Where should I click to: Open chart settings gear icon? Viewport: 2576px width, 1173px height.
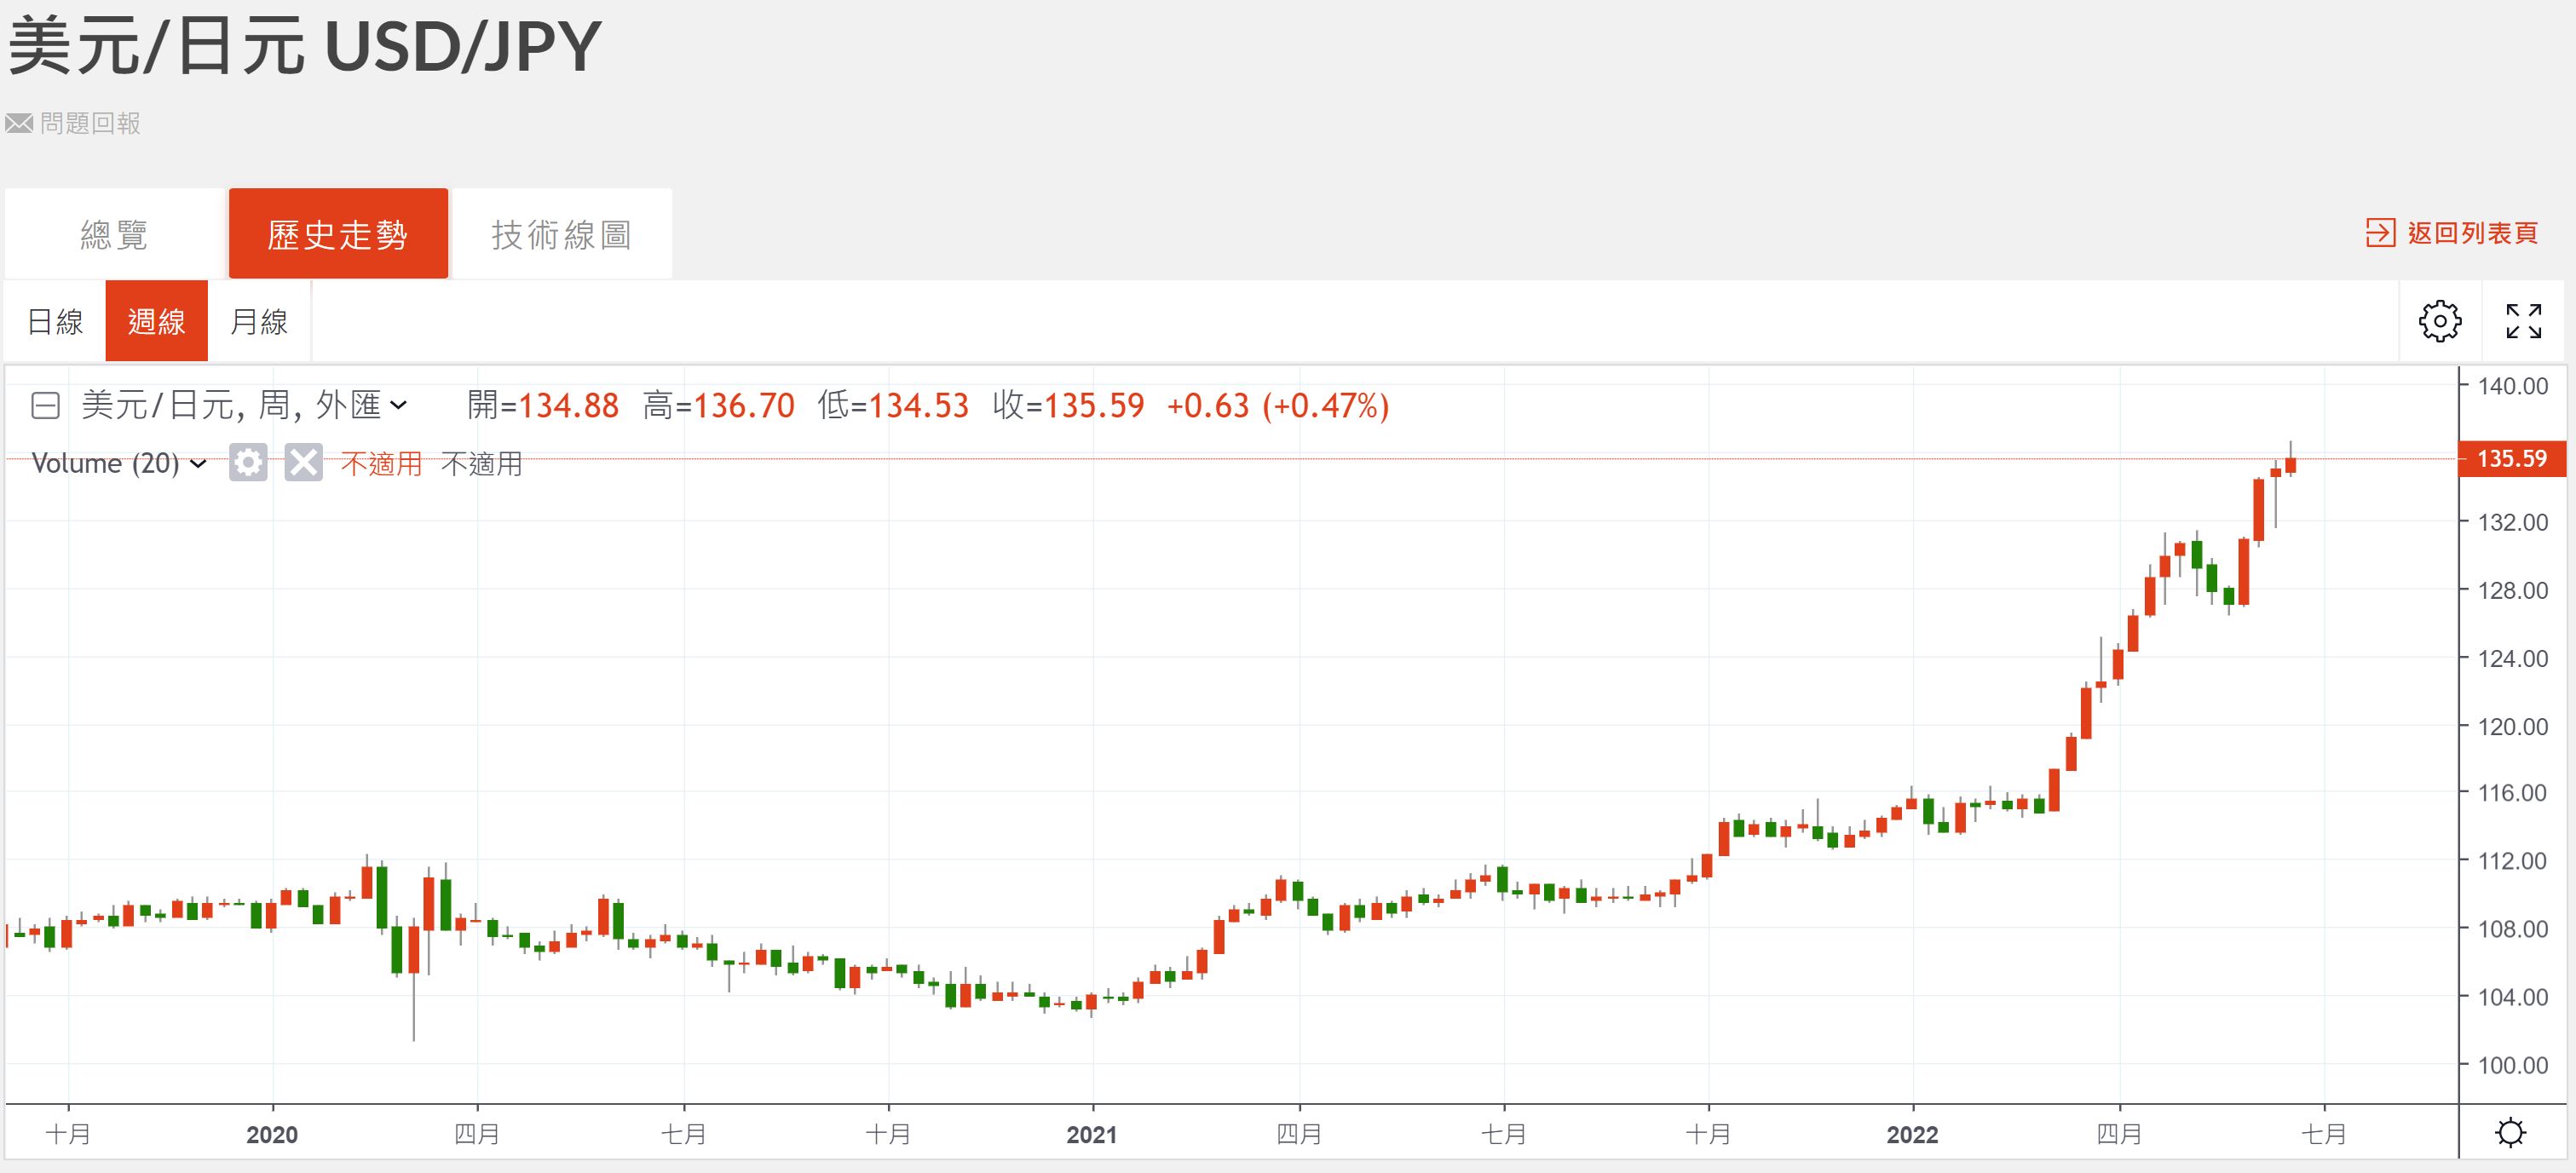[x=2439, y=321]
